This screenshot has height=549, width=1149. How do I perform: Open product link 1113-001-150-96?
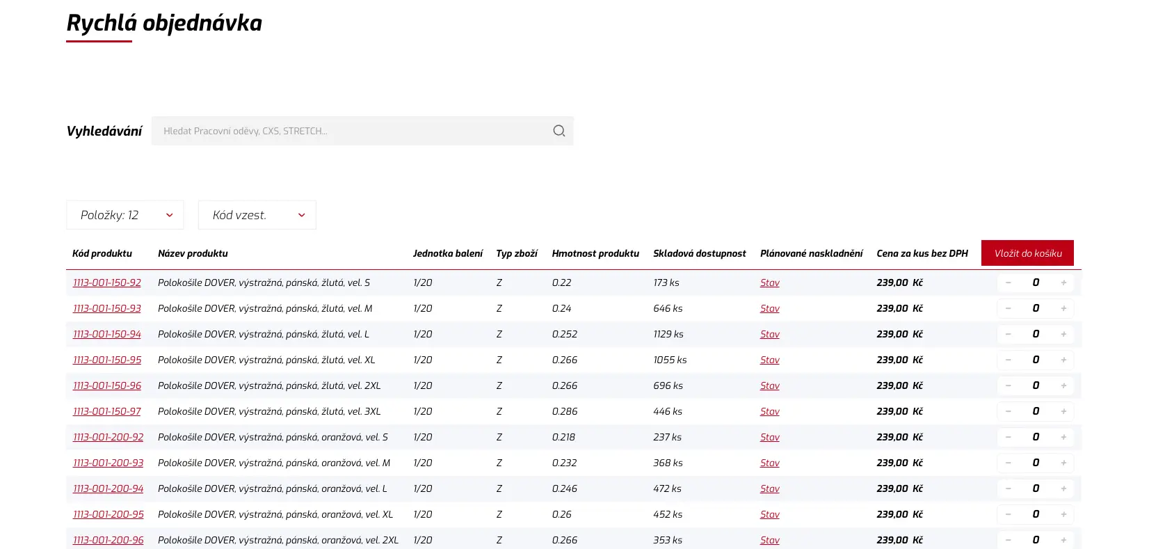tap(107, 385)
